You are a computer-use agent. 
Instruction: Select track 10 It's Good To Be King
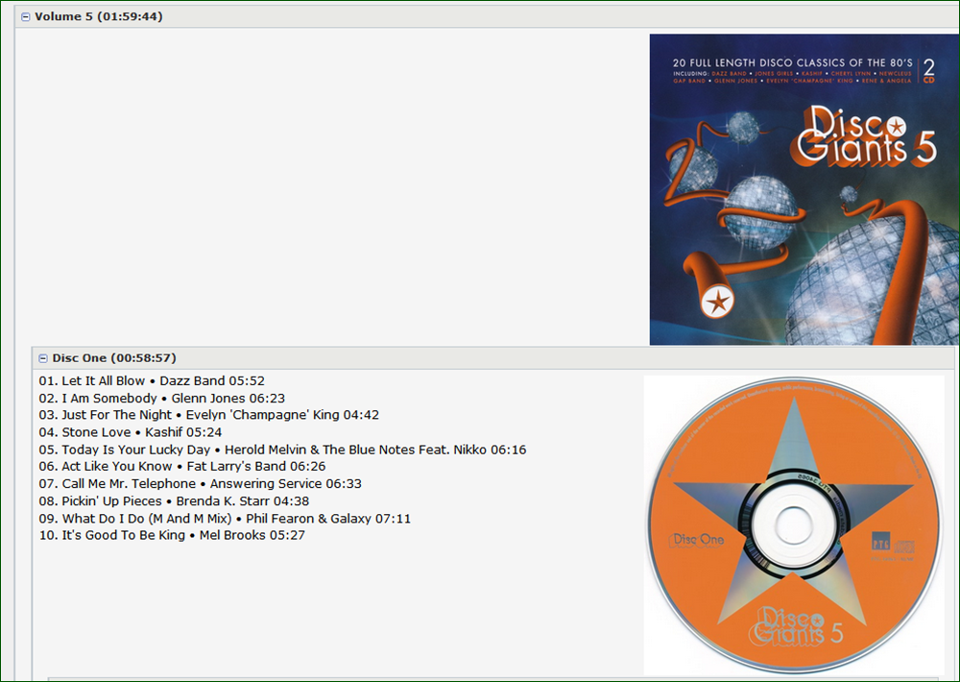point(172,535)
